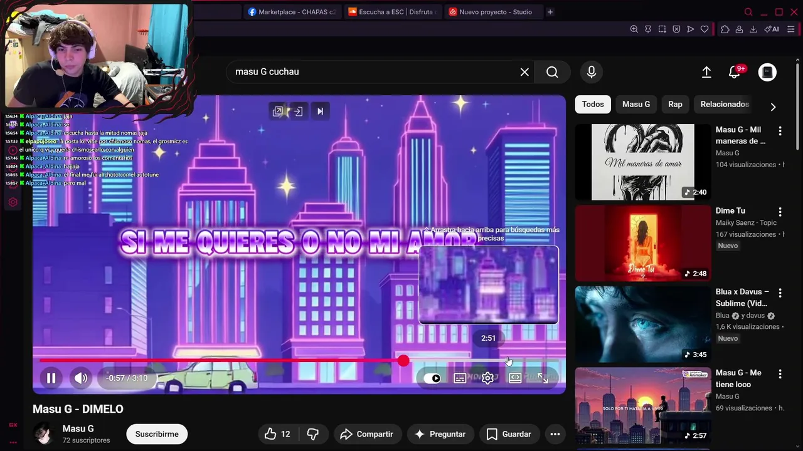Viewport: 803px width, 451px height.
Task: Click the red progress bar scrubber
Action: click(403, 361)
